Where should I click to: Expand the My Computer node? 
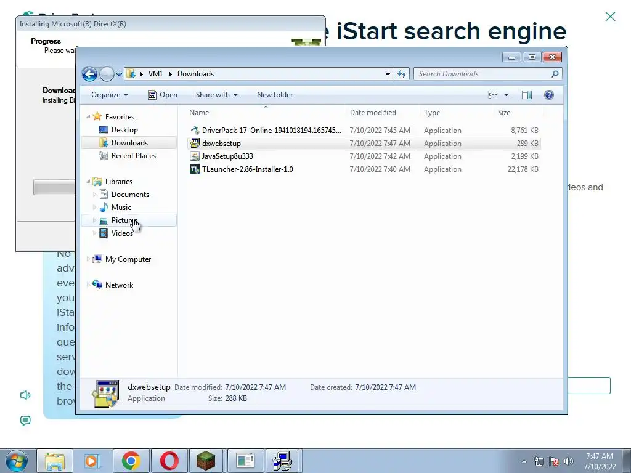click(88, 259)
